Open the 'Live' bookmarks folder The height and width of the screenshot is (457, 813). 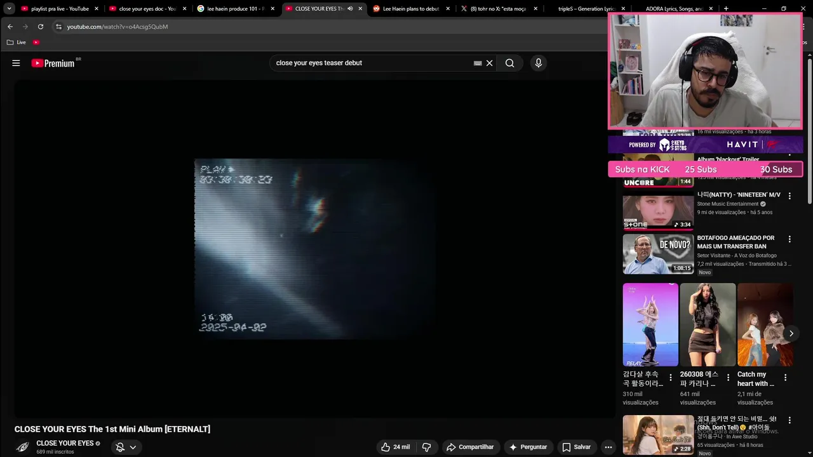click(17, 42)
